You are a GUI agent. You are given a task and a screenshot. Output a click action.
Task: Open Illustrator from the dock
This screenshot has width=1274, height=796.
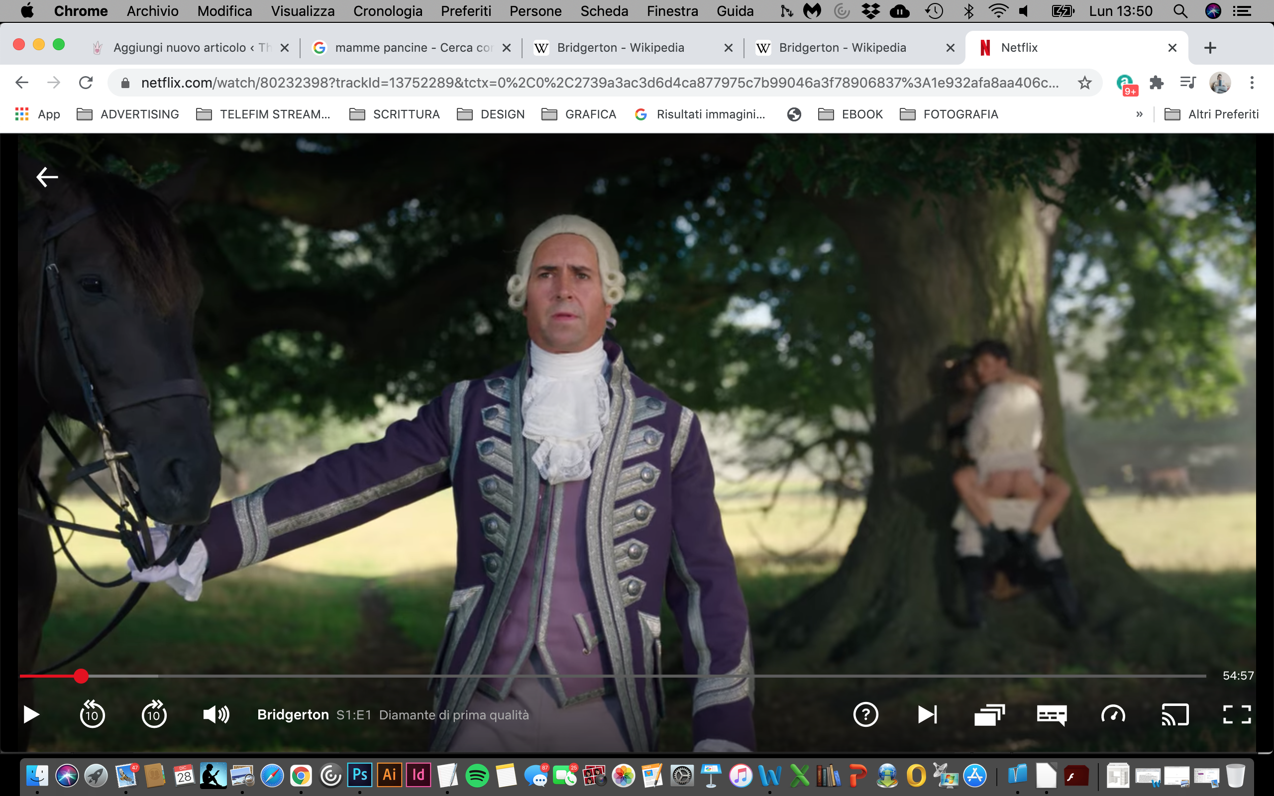click(389, 775)
